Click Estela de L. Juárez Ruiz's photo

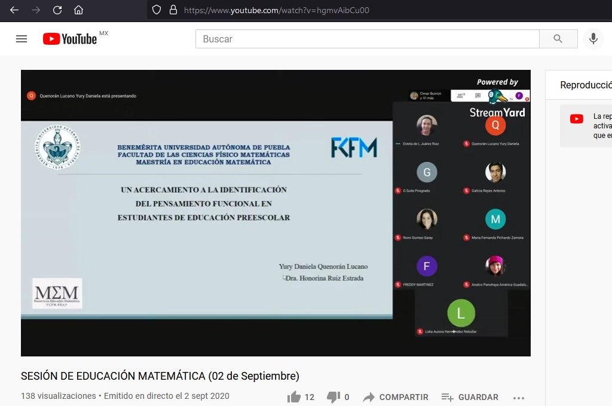click(x=427, y=125)
